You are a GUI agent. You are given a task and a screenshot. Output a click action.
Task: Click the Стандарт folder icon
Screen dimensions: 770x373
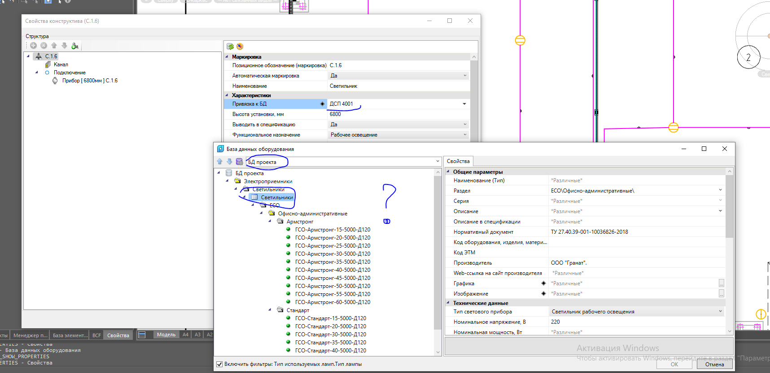coord(280,310)
